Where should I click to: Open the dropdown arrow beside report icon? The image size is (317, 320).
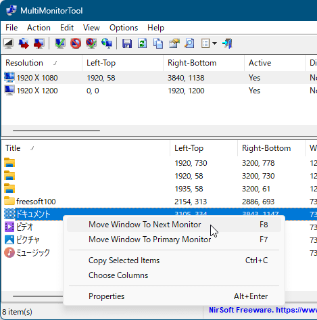pyautogui.click(x=214, y=43)
